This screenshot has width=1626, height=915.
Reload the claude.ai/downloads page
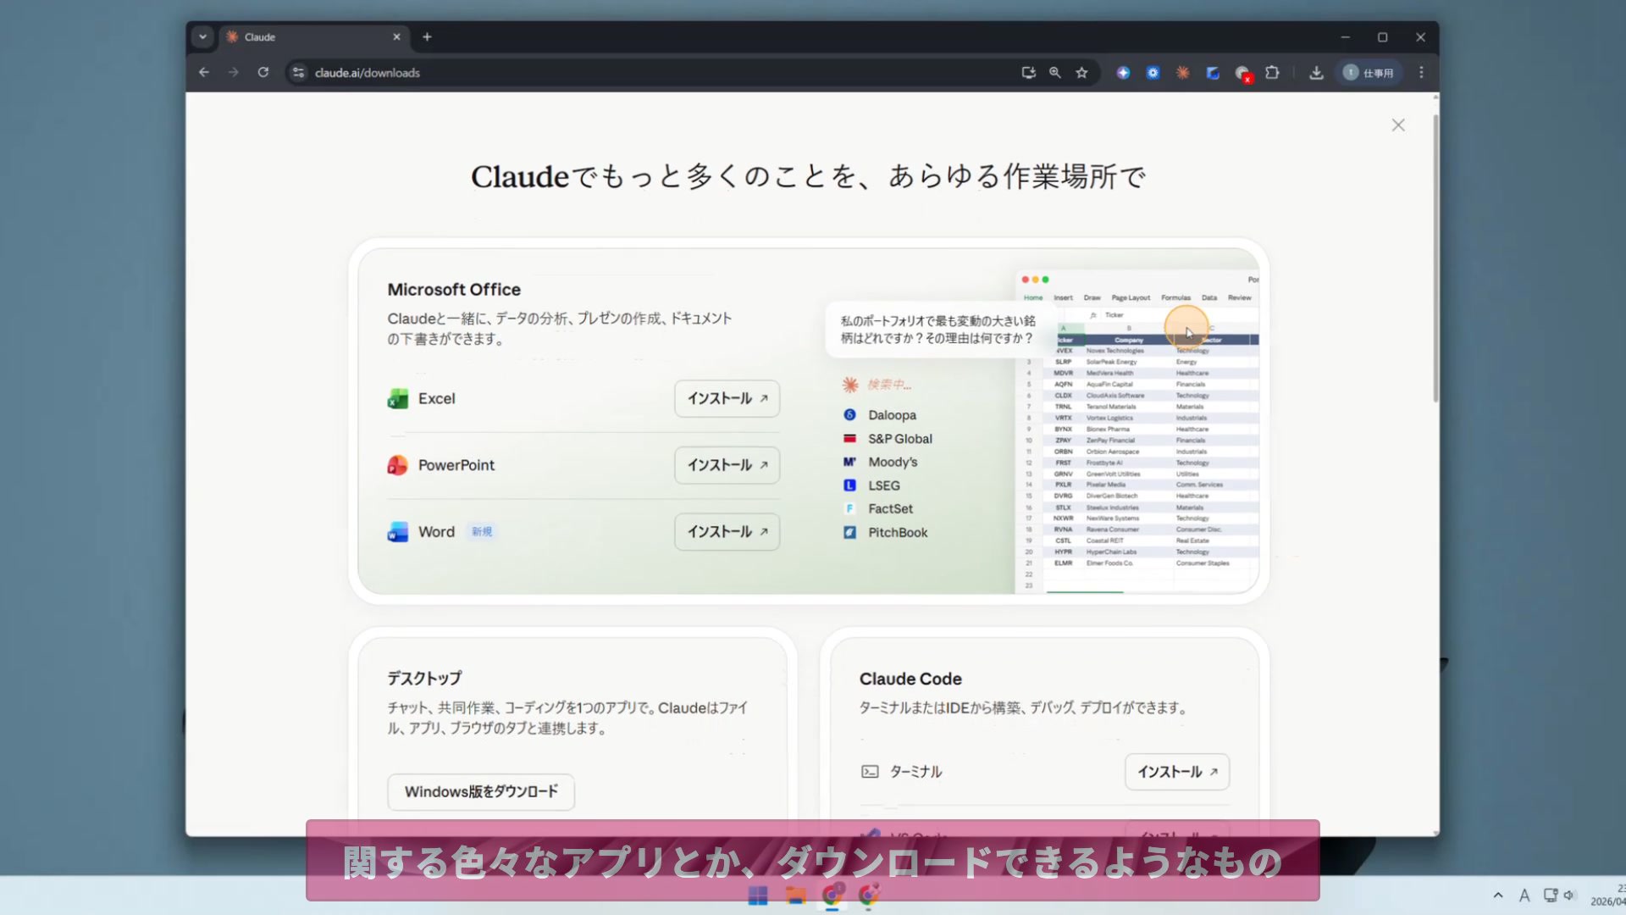[x=263, y=73]
